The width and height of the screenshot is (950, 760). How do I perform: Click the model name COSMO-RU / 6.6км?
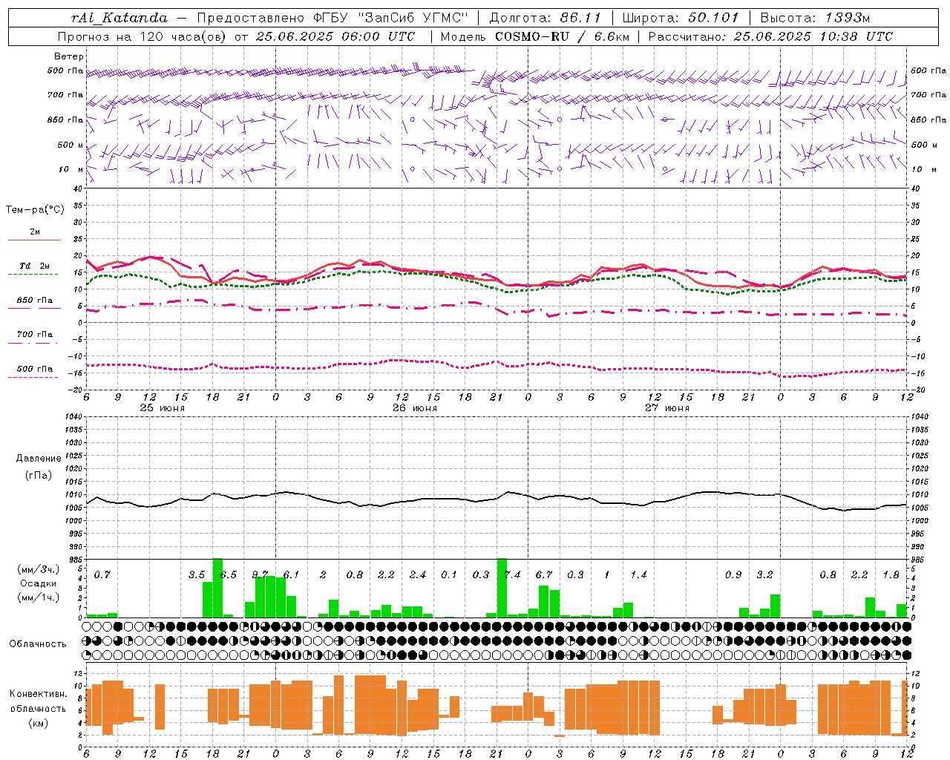[x=562, y=36]
